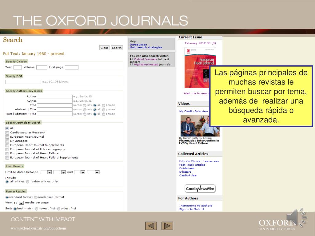Check European Journal of Echocardiography checkbox

click(7, 149)
